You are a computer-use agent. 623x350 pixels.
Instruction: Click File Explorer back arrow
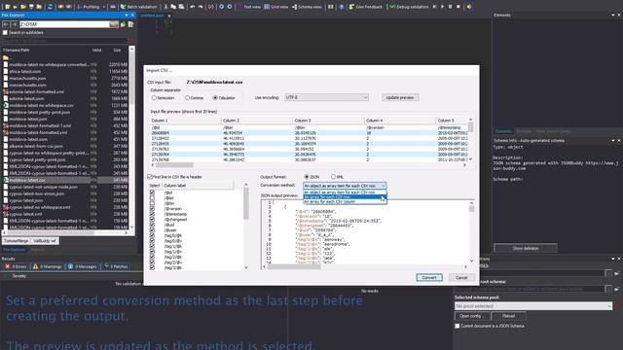(6, 24)
